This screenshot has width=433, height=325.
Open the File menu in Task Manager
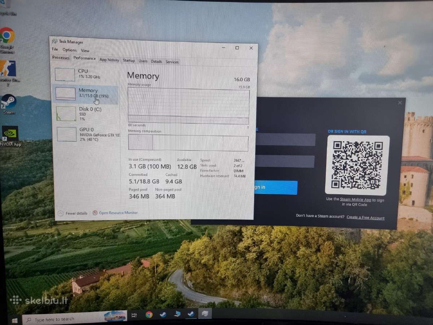point(55,49)
